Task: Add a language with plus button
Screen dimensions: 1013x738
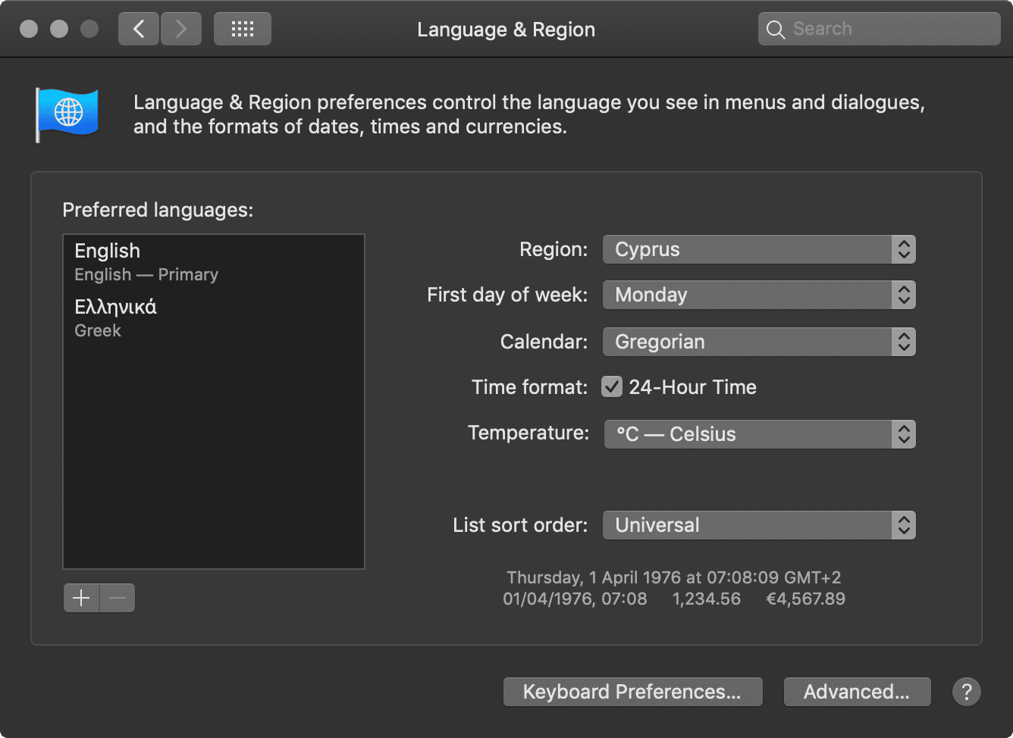Action: pos(81,598)
